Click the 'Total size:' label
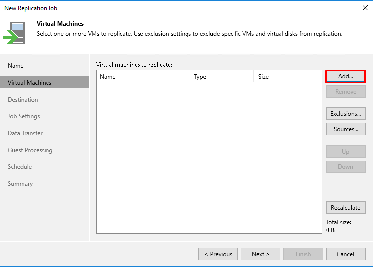Screen dimensions: 374x268 pos(338,222)
